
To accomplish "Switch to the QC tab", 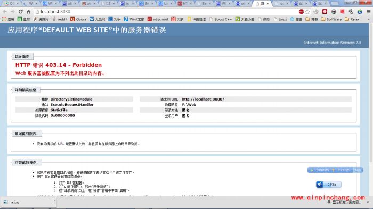I will point(11,3).
